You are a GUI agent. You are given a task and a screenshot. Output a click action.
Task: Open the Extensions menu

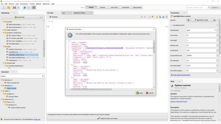[x=46, y=4]
